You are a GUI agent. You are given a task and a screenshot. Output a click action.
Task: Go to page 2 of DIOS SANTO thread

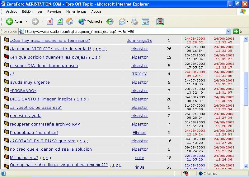click(81, 100)
